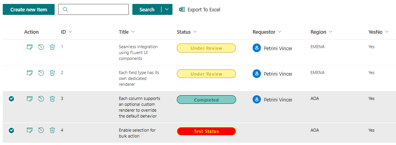396x145 pixels.
Task: Expand the Status column header menu
Action: (195, 32)
